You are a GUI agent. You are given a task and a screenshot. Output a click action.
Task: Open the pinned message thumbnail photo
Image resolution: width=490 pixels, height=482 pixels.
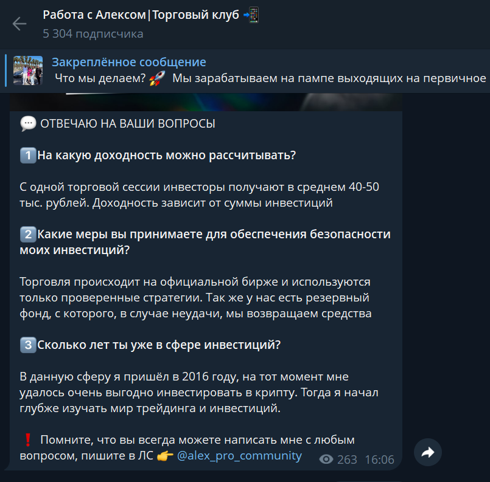pyautogui.click(x=28, y=71)
